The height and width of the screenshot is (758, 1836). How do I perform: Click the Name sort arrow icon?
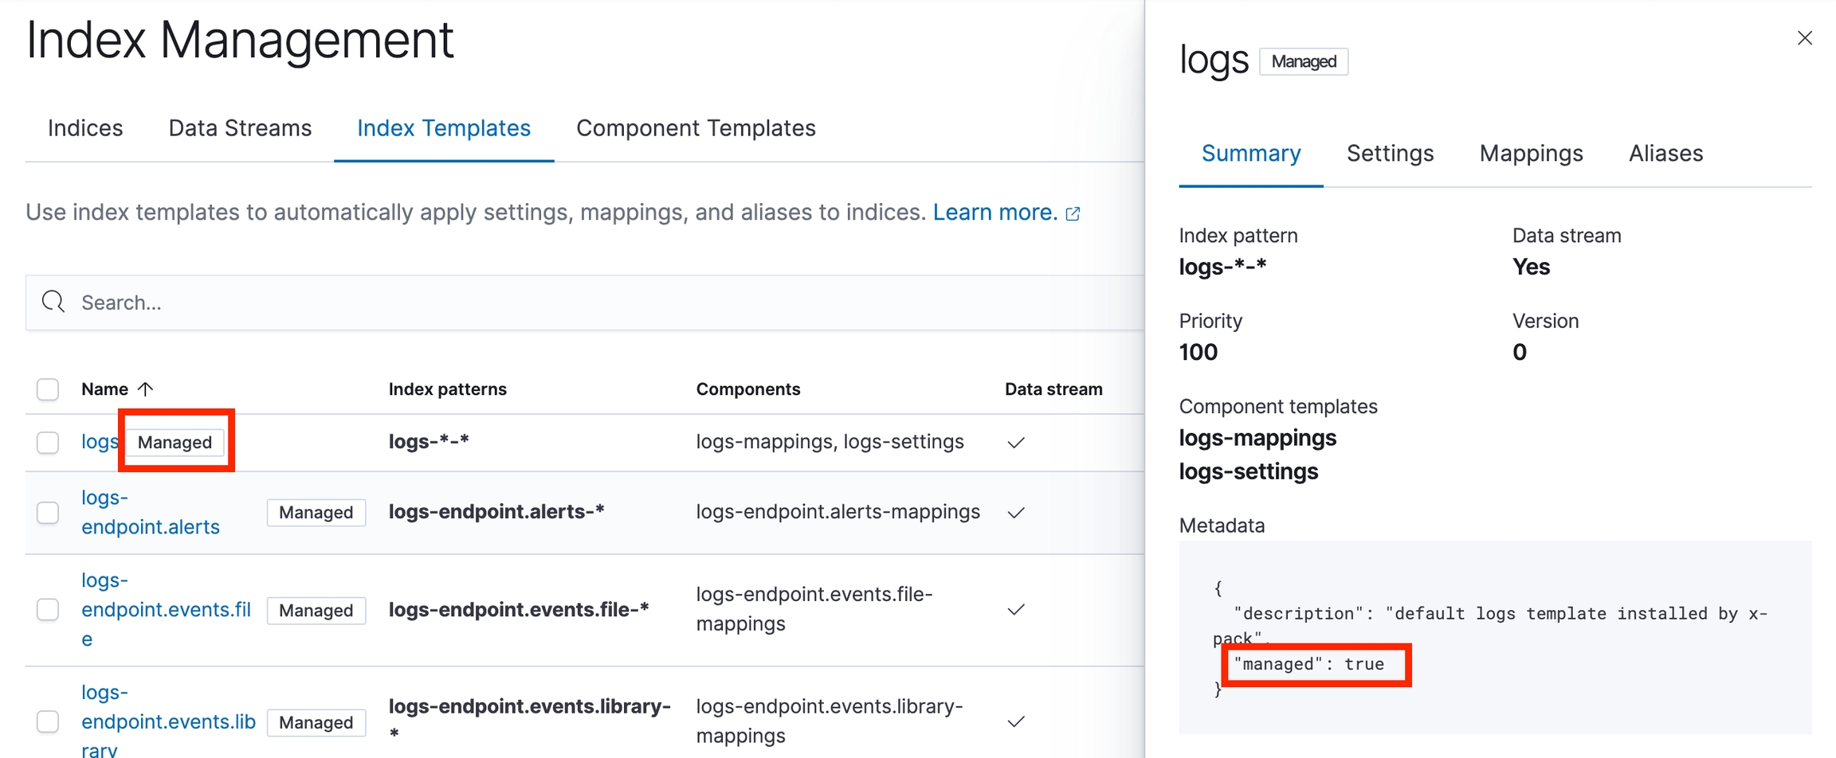click(x=145, y=389)
